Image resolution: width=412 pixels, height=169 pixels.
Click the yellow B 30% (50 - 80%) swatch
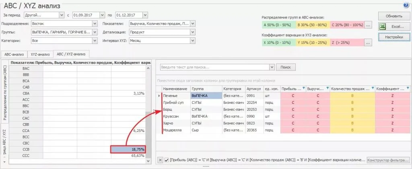click(x=313, y=25)
